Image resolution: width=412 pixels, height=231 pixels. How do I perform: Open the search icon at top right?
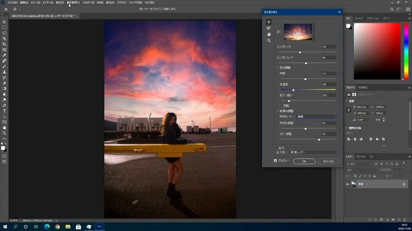392,9
